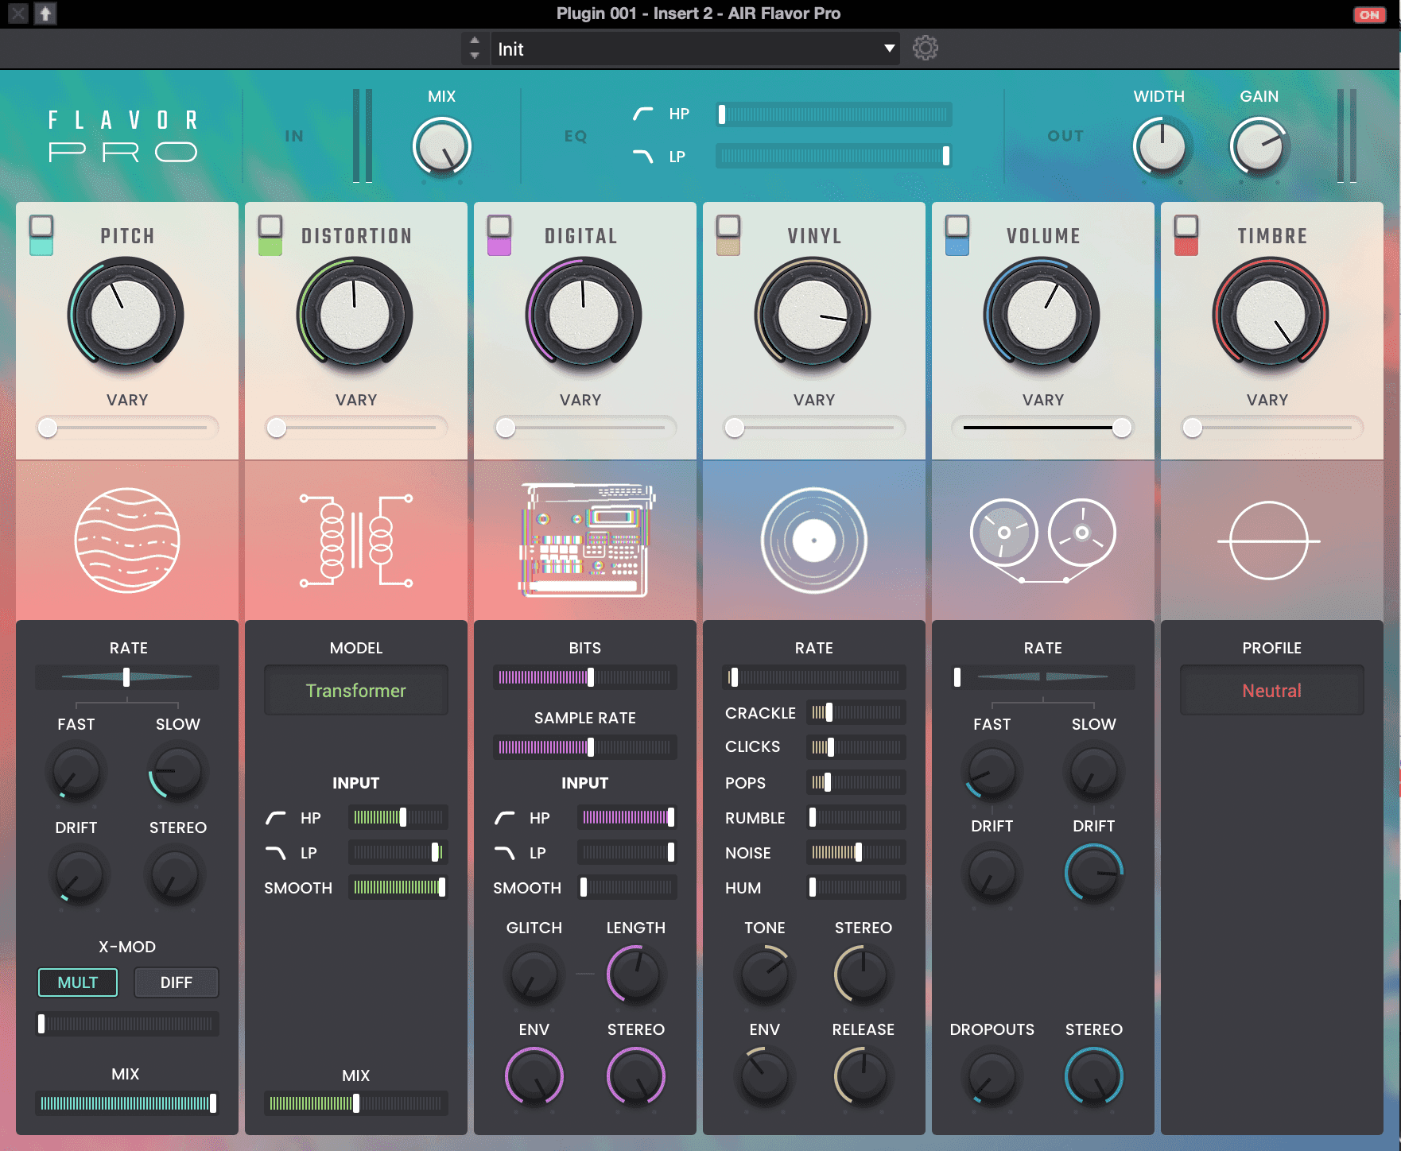
Task: Select MULT in the X-Mod section
Action: [77, 982]
